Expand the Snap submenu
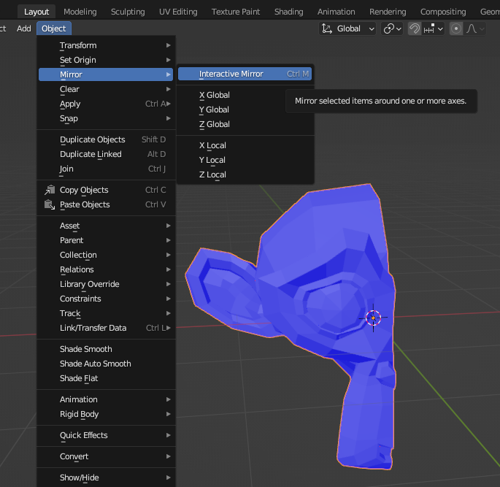The image size is (500, 487). (106, 118)
